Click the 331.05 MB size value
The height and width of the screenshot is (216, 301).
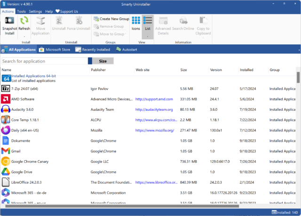pos(189,99)
